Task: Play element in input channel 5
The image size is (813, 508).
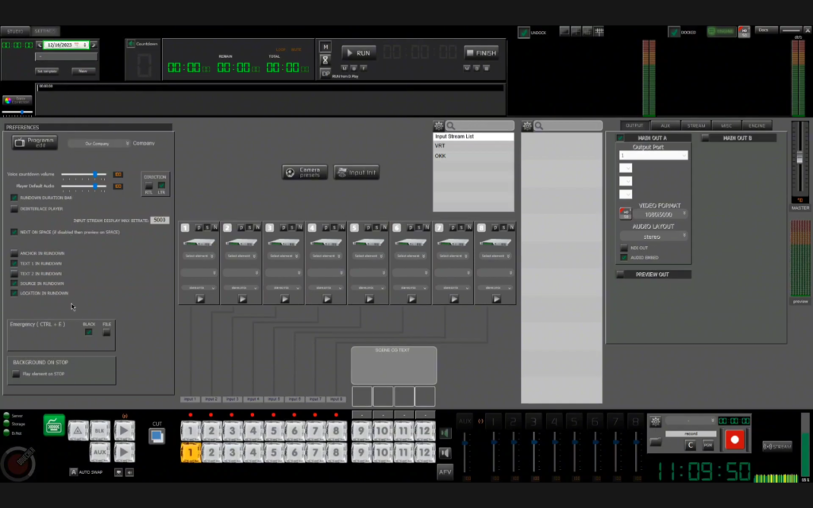Action: 369,299
